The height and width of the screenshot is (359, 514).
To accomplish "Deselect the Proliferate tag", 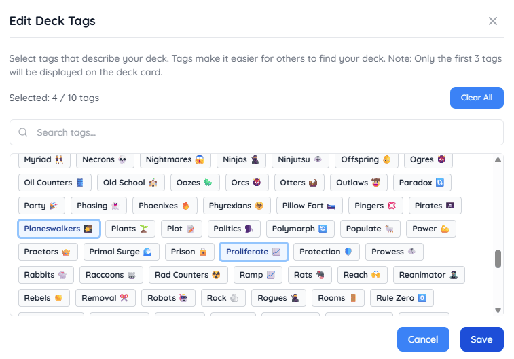I will tap(254, 252).
